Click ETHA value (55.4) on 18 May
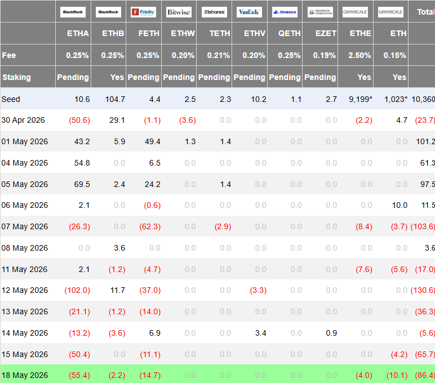 tap(79, 375)
